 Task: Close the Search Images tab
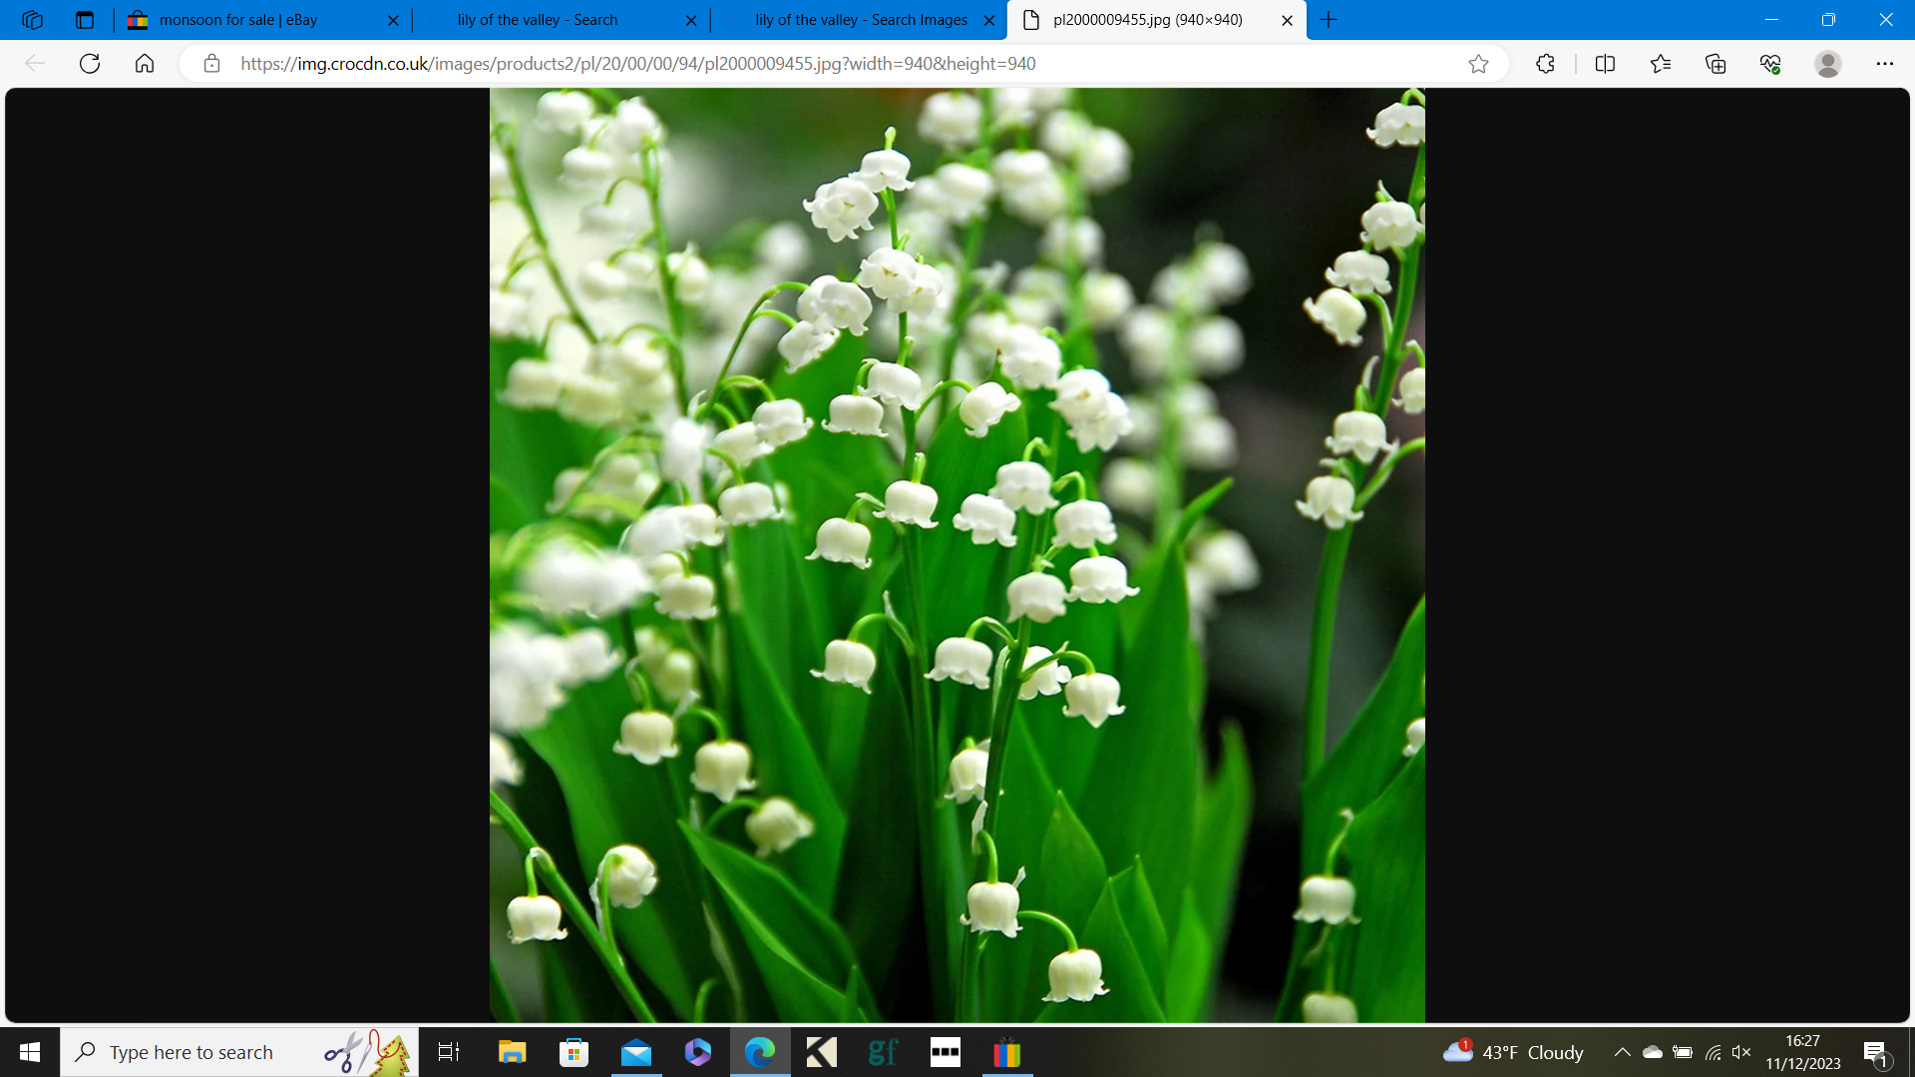pos(989,20)
